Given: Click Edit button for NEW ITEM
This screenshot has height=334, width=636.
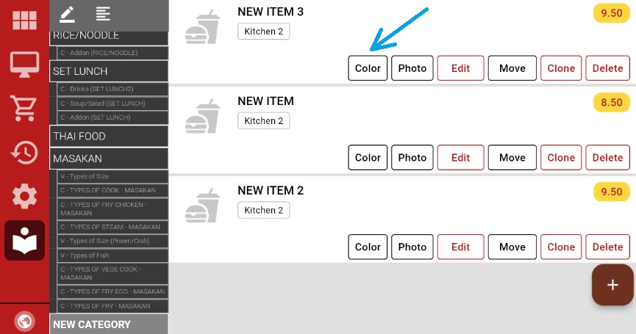Looking at the screenshot, I should (460, 158).
